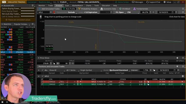Open Analyze sub-tab bar menu icon
This screenshot has height=104, width=186.
click(183, 9)
